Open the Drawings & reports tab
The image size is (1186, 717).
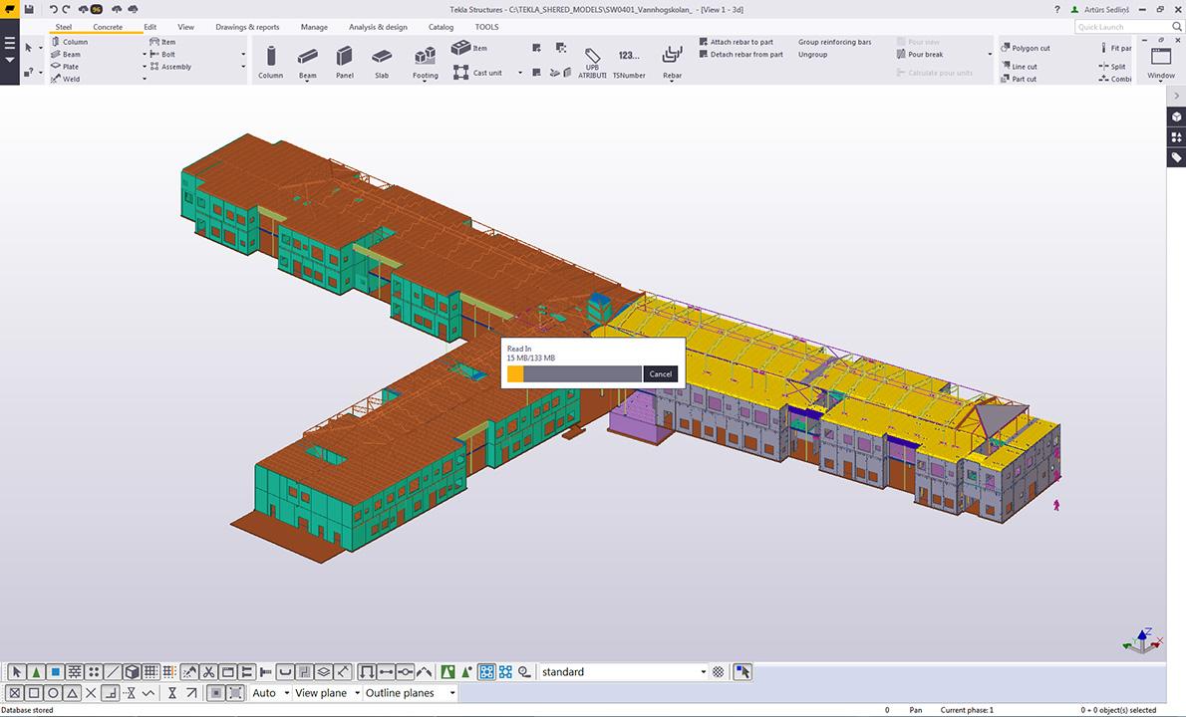pyautogui.click(x=247, y=27)
